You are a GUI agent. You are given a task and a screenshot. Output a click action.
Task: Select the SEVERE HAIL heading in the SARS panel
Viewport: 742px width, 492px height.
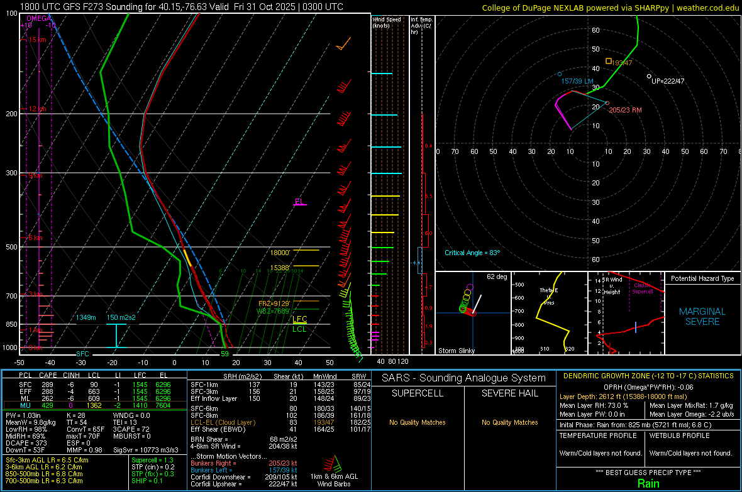[x=509, y=393]
